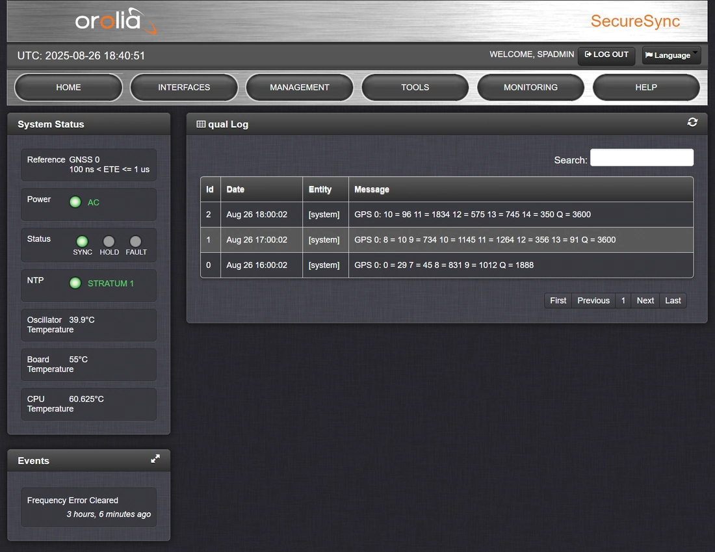Image resolution: width=715 pixels, height=552 pixels.
Task: Click CPU Temperature 60.625°C value
Action: coord(86,399)
